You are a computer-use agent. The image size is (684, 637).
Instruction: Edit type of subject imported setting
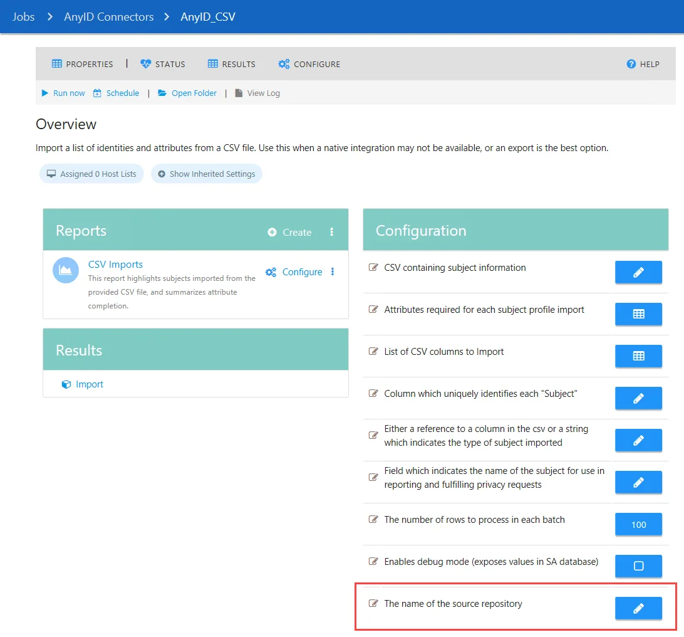point(638,440)
